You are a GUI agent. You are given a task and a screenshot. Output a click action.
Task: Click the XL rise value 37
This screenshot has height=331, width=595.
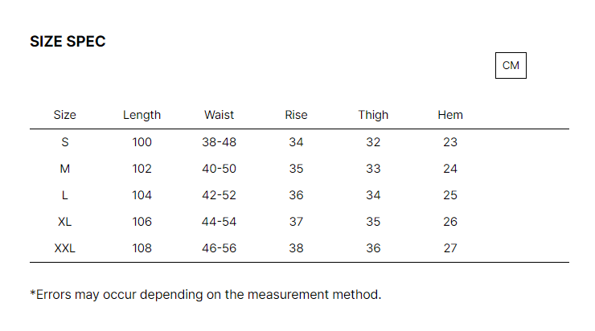296,222
